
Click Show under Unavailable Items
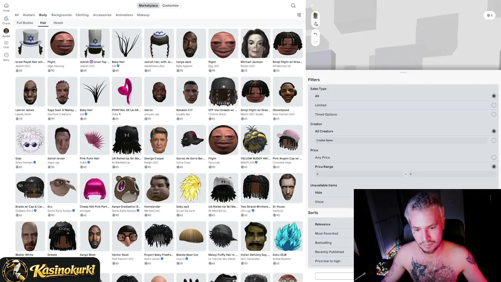coord(319,202)
